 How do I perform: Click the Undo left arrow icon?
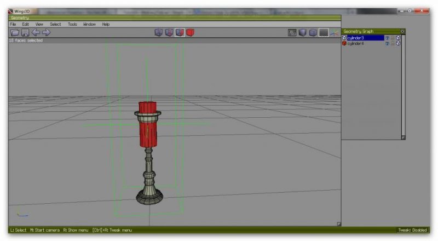36,33
